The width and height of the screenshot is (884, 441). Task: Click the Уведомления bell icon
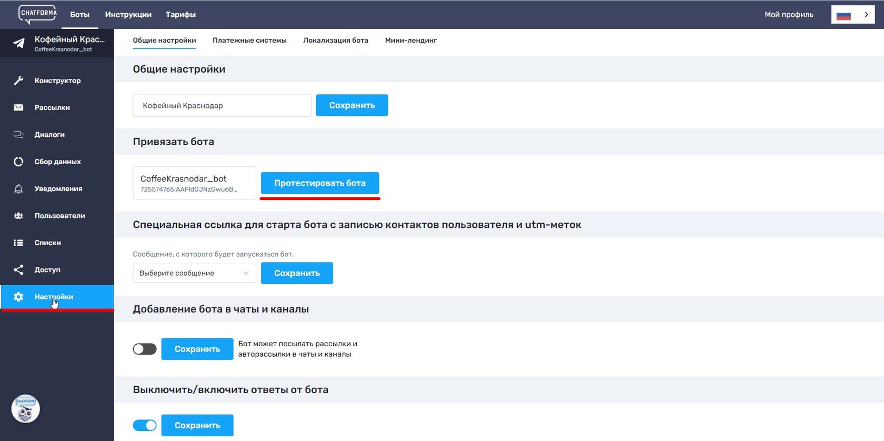pyautogui.click(x=18, y=188)
